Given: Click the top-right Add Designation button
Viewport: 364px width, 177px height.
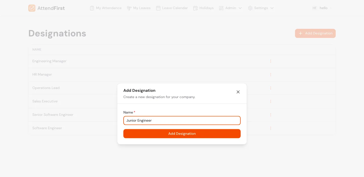Looking at the screenshot, I should point(315,33).
